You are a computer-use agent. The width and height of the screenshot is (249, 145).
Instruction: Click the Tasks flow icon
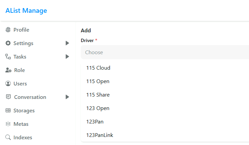[x=8, y=57]
